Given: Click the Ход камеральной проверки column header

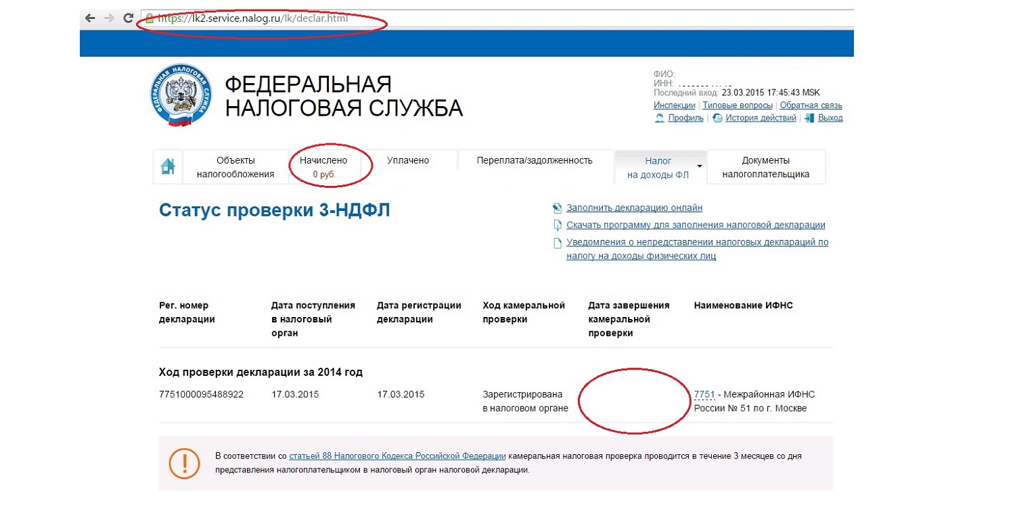Looking at the screenshot, I should pos(524,312).
